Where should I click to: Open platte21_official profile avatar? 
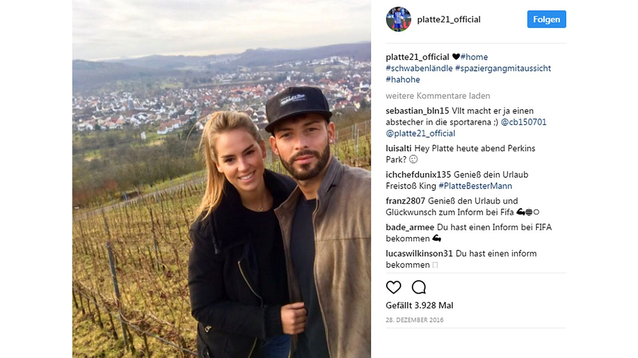click(398, 19)
